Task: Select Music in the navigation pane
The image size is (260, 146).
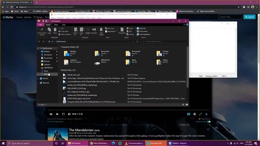Action: point(46,71)
